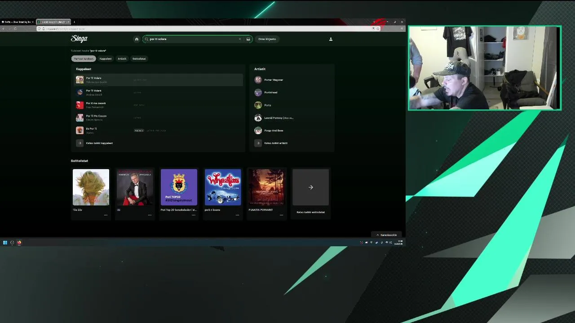The height and width of the screenshot is (323, 575).
Task: Open a new browser tab
Action: pos(74,22)
